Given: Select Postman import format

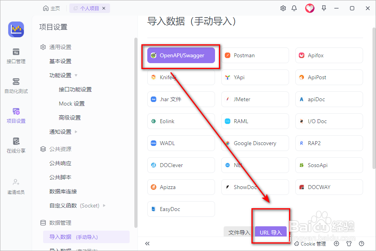Looking at the screenshot, I should pyautogui.click(x=255, y=55).
